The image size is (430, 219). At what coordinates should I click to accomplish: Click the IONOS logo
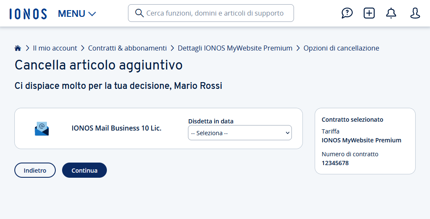28,13
